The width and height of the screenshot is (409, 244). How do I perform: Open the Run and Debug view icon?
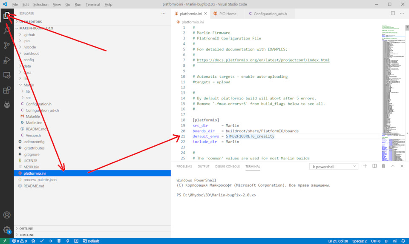click(x=7, y=60)
